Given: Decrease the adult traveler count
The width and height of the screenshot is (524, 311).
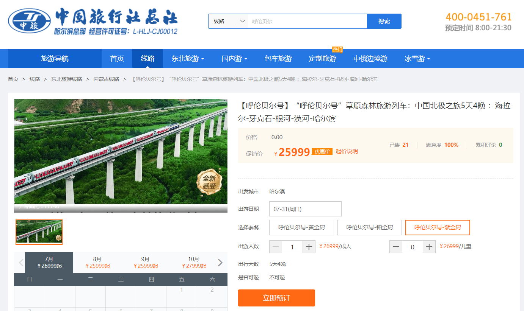Looking at the screenshot, I should coord(276,247).
